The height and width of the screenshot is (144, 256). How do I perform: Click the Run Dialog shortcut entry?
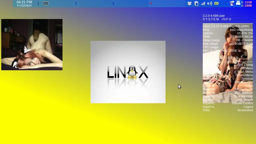[245, 65]
